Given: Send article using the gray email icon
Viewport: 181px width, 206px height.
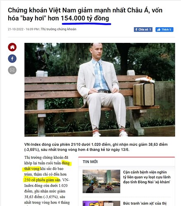Looking at the screenshot, I should pyautogui.click(x=12, y=70).
